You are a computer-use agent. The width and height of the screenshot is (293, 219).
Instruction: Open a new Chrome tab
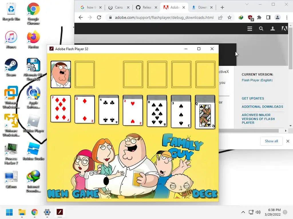[222, 7]
